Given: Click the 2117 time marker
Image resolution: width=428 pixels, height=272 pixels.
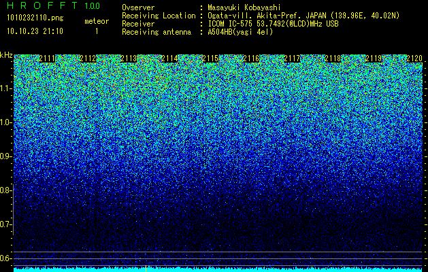Looking at the screenshot, I should (292, 58).
